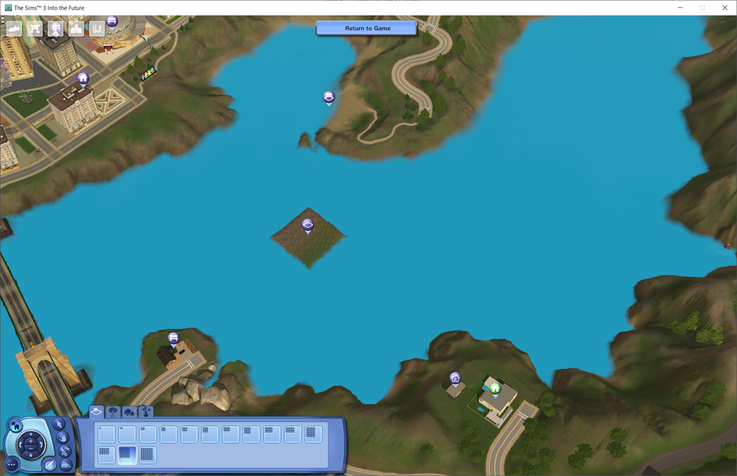The width and height of the screenshot is (737, 476).
Task: Select the arrow pointer tool
Action: point(59,424)
